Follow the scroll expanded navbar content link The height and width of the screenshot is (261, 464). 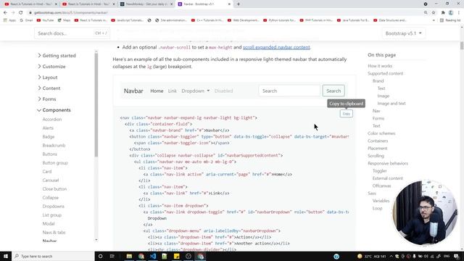276,47
